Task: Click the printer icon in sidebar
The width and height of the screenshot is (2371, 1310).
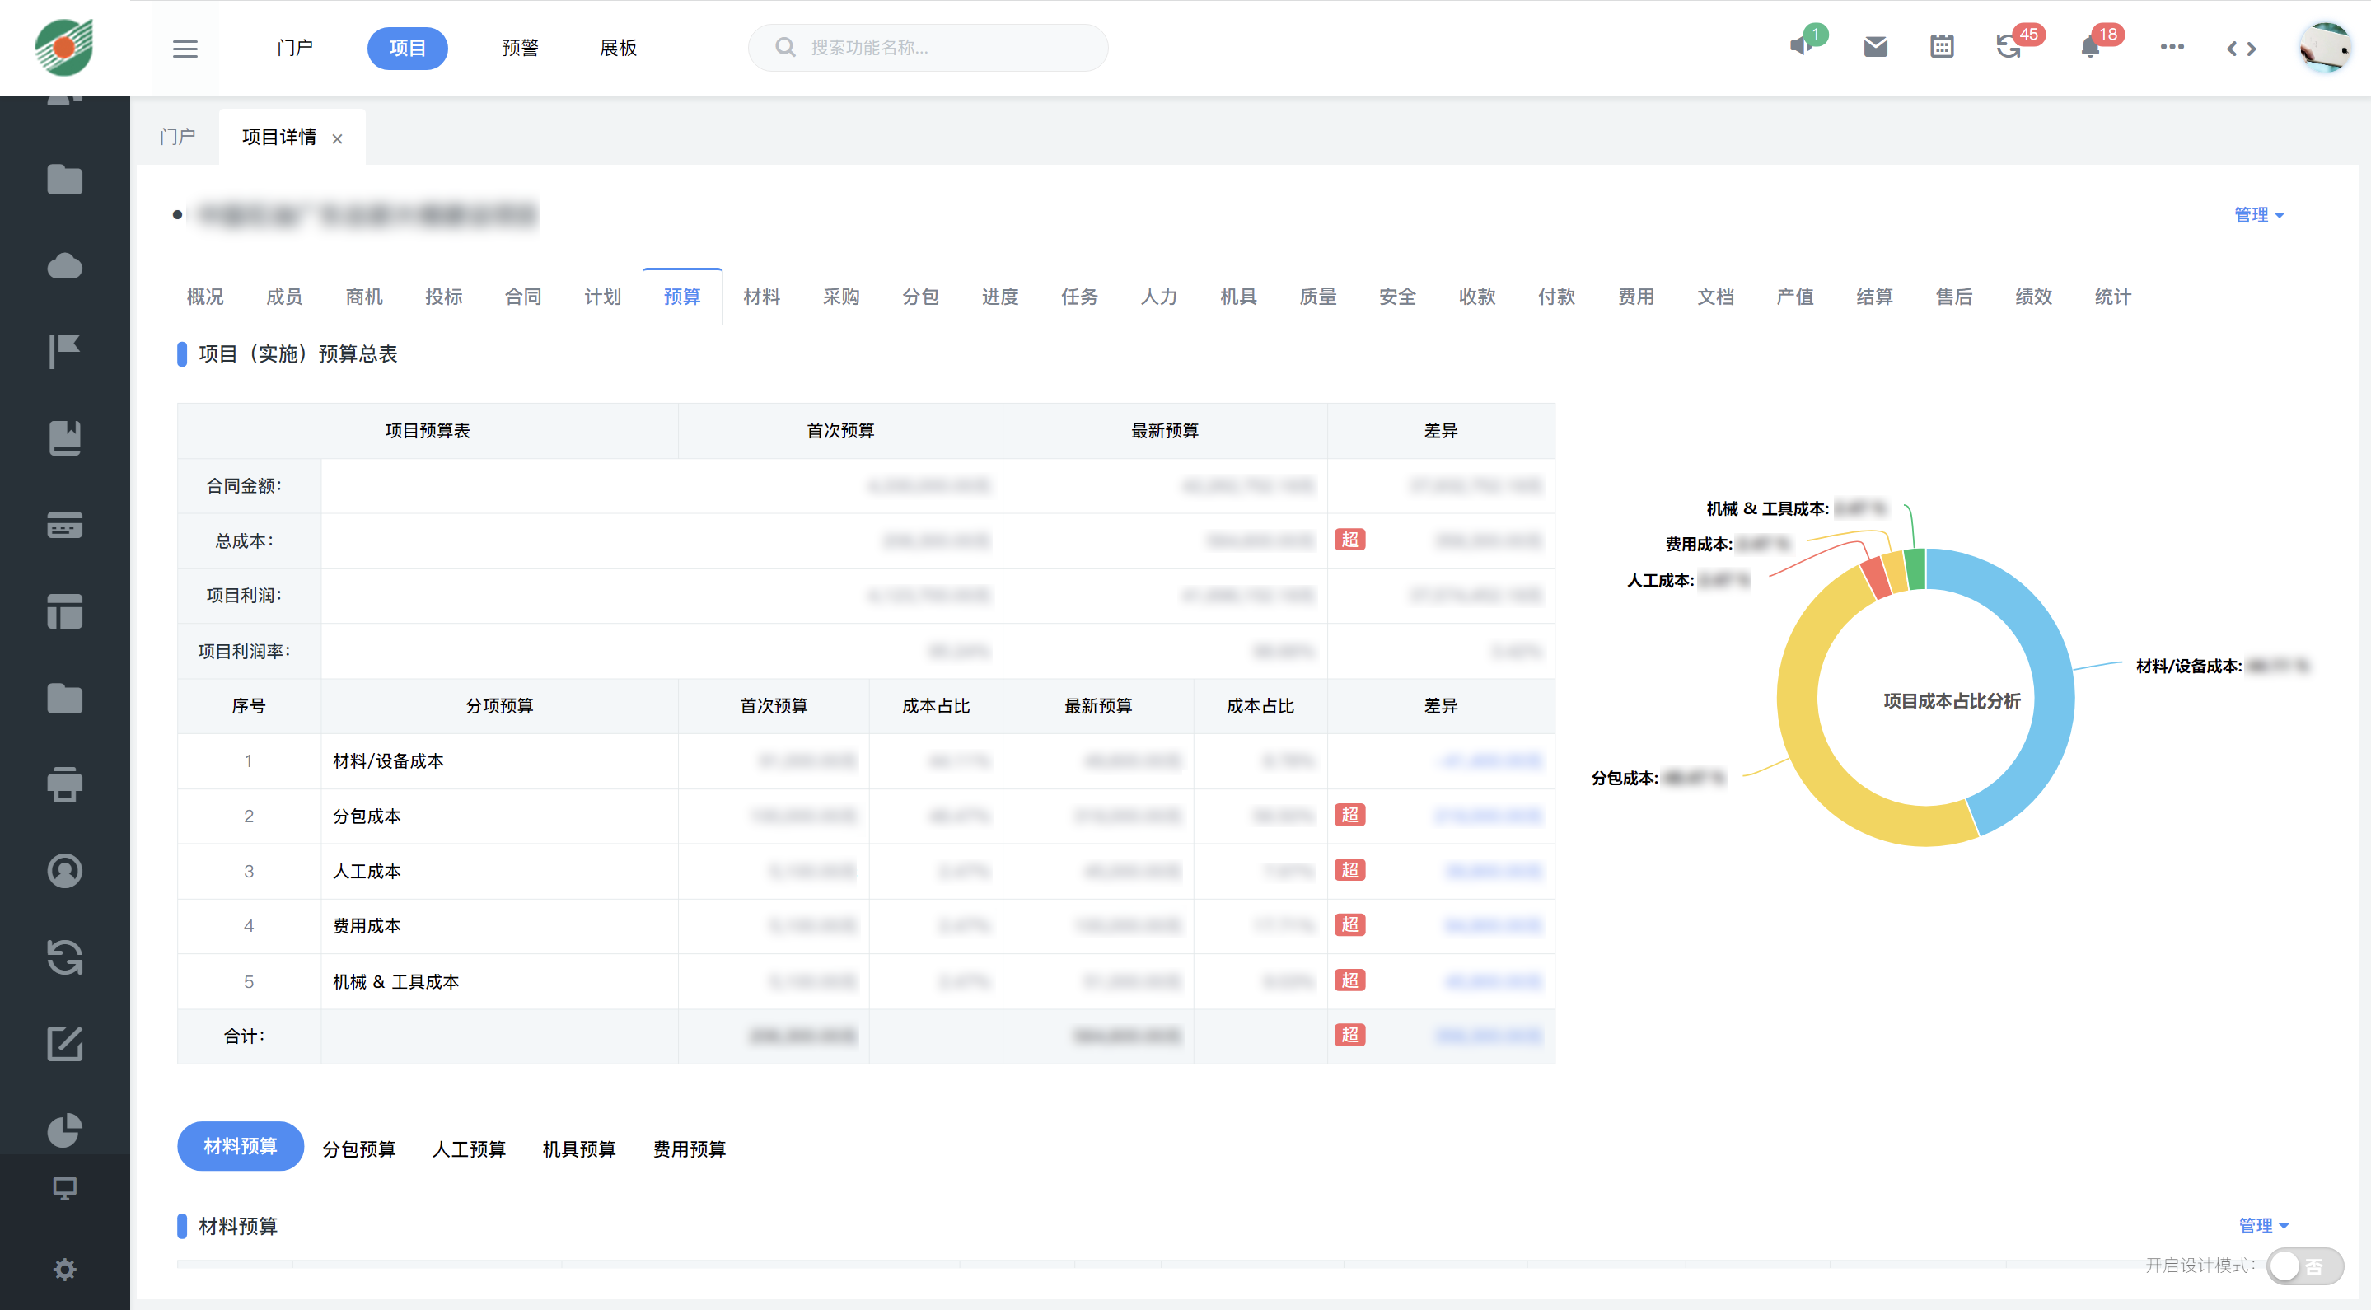Action: tap(64, 784)
